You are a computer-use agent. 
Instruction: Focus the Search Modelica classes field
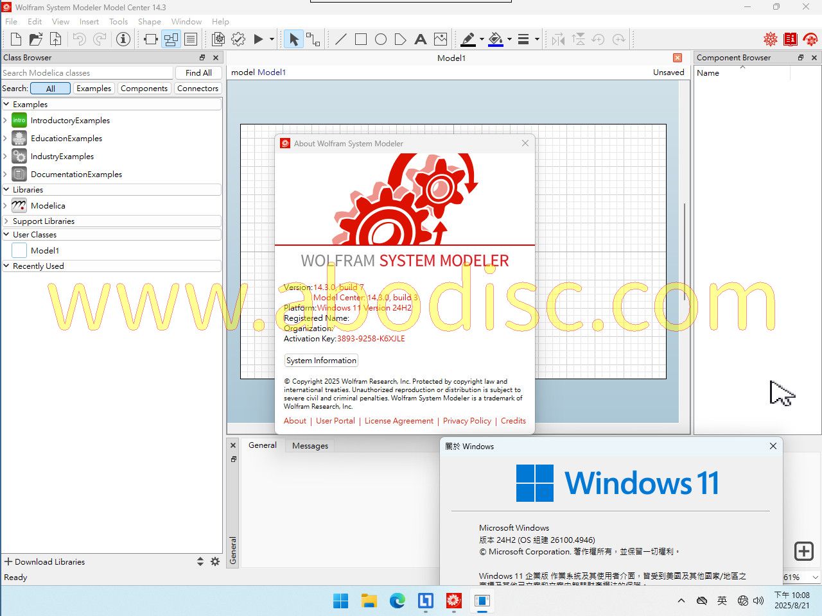point(87,73)
